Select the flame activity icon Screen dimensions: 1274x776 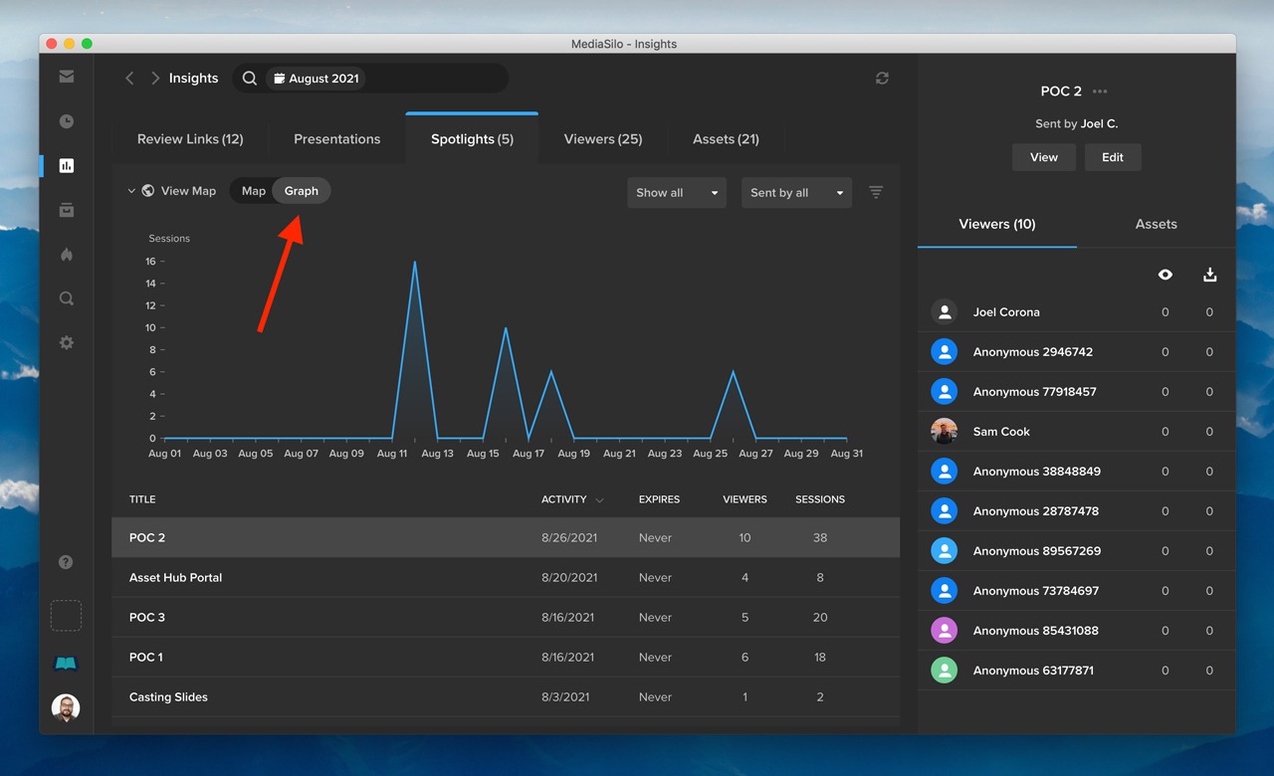click(x=66, y=255)
